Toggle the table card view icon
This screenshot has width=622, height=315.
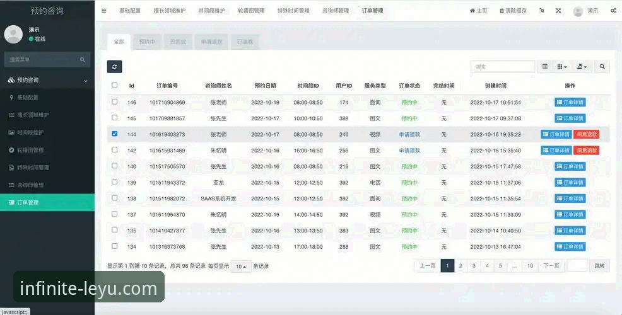[545, 67]
